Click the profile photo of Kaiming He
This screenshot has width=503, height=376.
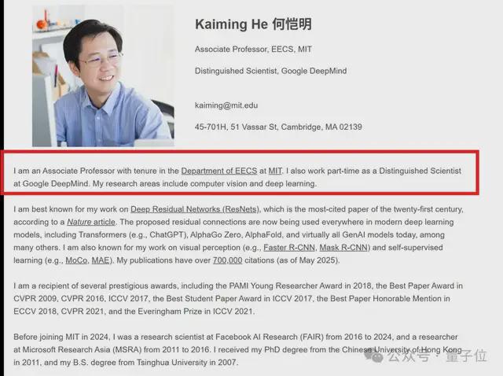tap(103, 76)
